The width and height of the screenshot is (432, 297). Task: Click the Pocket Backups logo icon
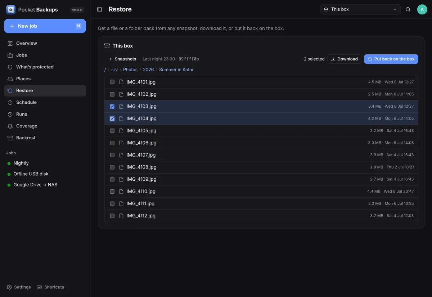(11, 10)
